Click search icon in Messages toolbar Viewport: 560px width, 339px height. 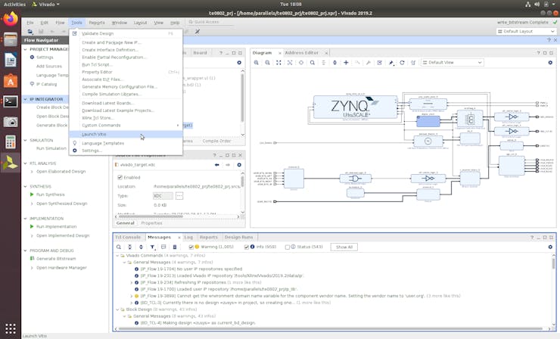click(120, 247)
